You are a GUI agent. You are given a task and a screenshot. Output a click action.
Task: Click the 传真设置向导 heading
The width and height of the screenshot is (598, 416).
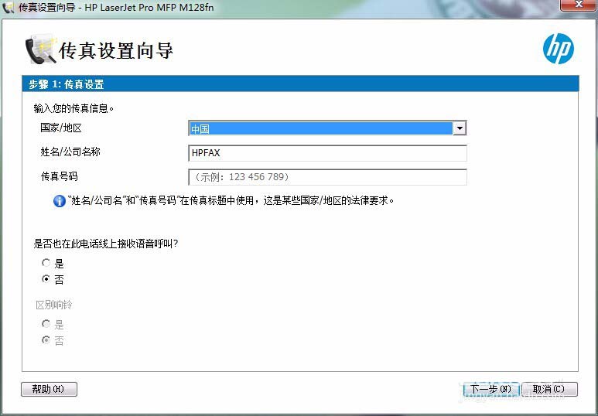116,51
